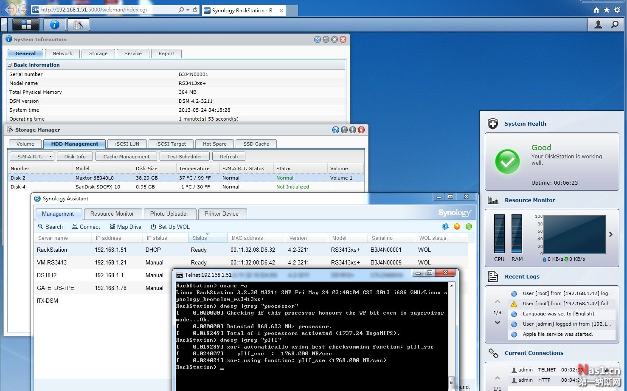The width and height of the screenshot is (627, 391).
Task: Click the Cache Management button
Action: (x=126, y=157)
